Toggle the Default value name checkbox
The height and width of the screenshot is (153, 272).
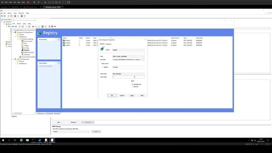103,67
